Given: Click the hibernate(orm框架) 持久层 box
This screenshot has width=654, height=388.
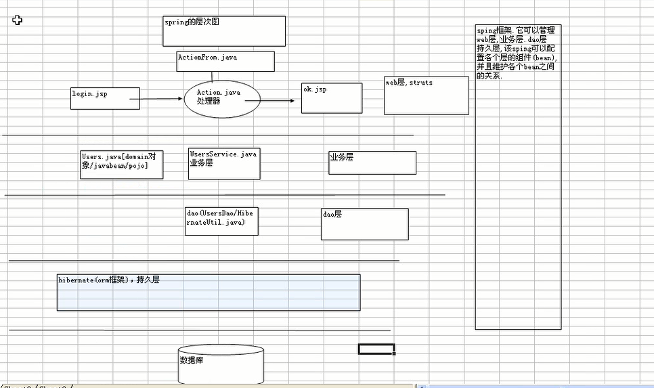Looking at the screenshot, I should click(209, 293).
